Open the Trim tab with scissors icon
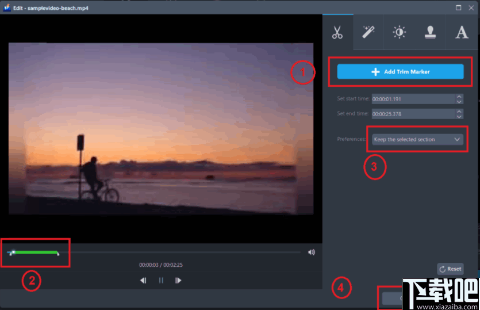The width and height of the screenshot is (480, 310). [x=337, y=32]
